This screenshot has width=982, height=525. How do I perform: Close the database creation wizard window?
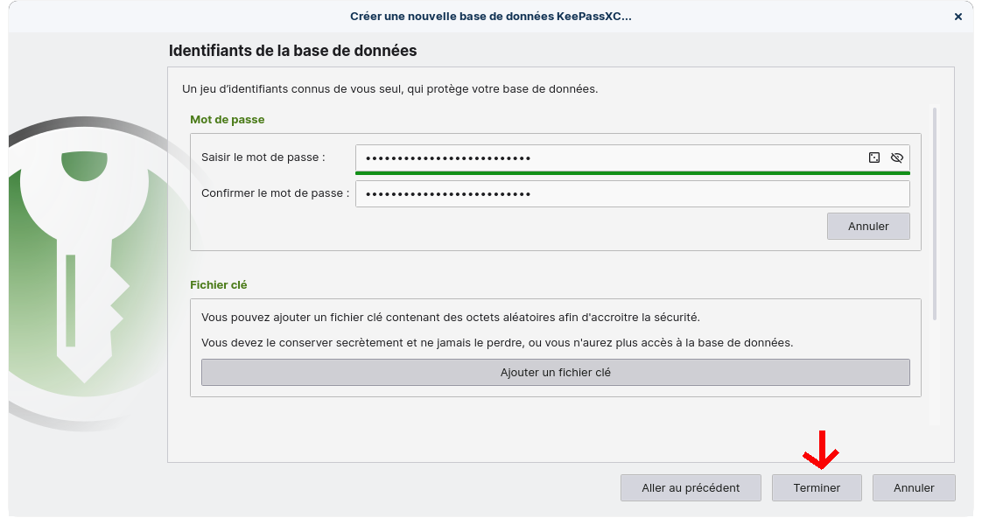[958, 17]
